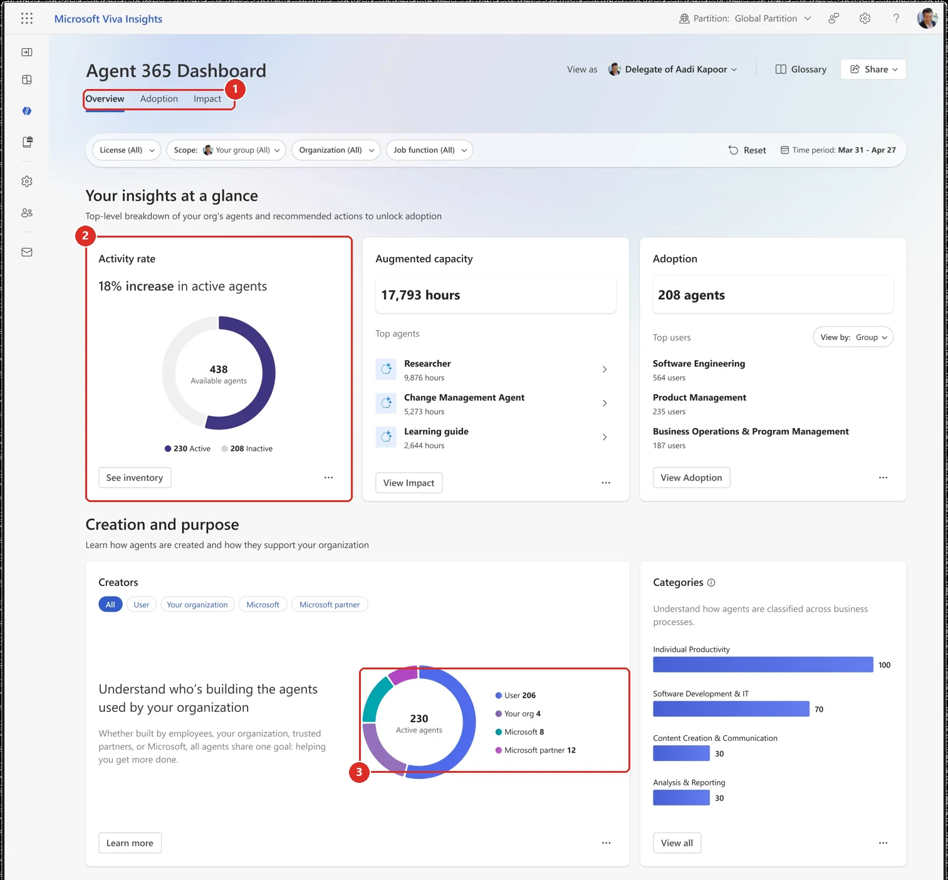Open the Delegate of Aadi Kapoor dropdown

pyautogui.click(x=673, y=70)
